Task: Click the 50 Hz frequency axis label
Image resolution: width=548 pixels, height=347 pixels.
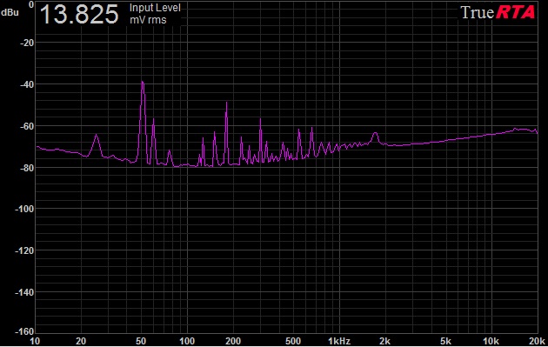Action: click(141, 341)
